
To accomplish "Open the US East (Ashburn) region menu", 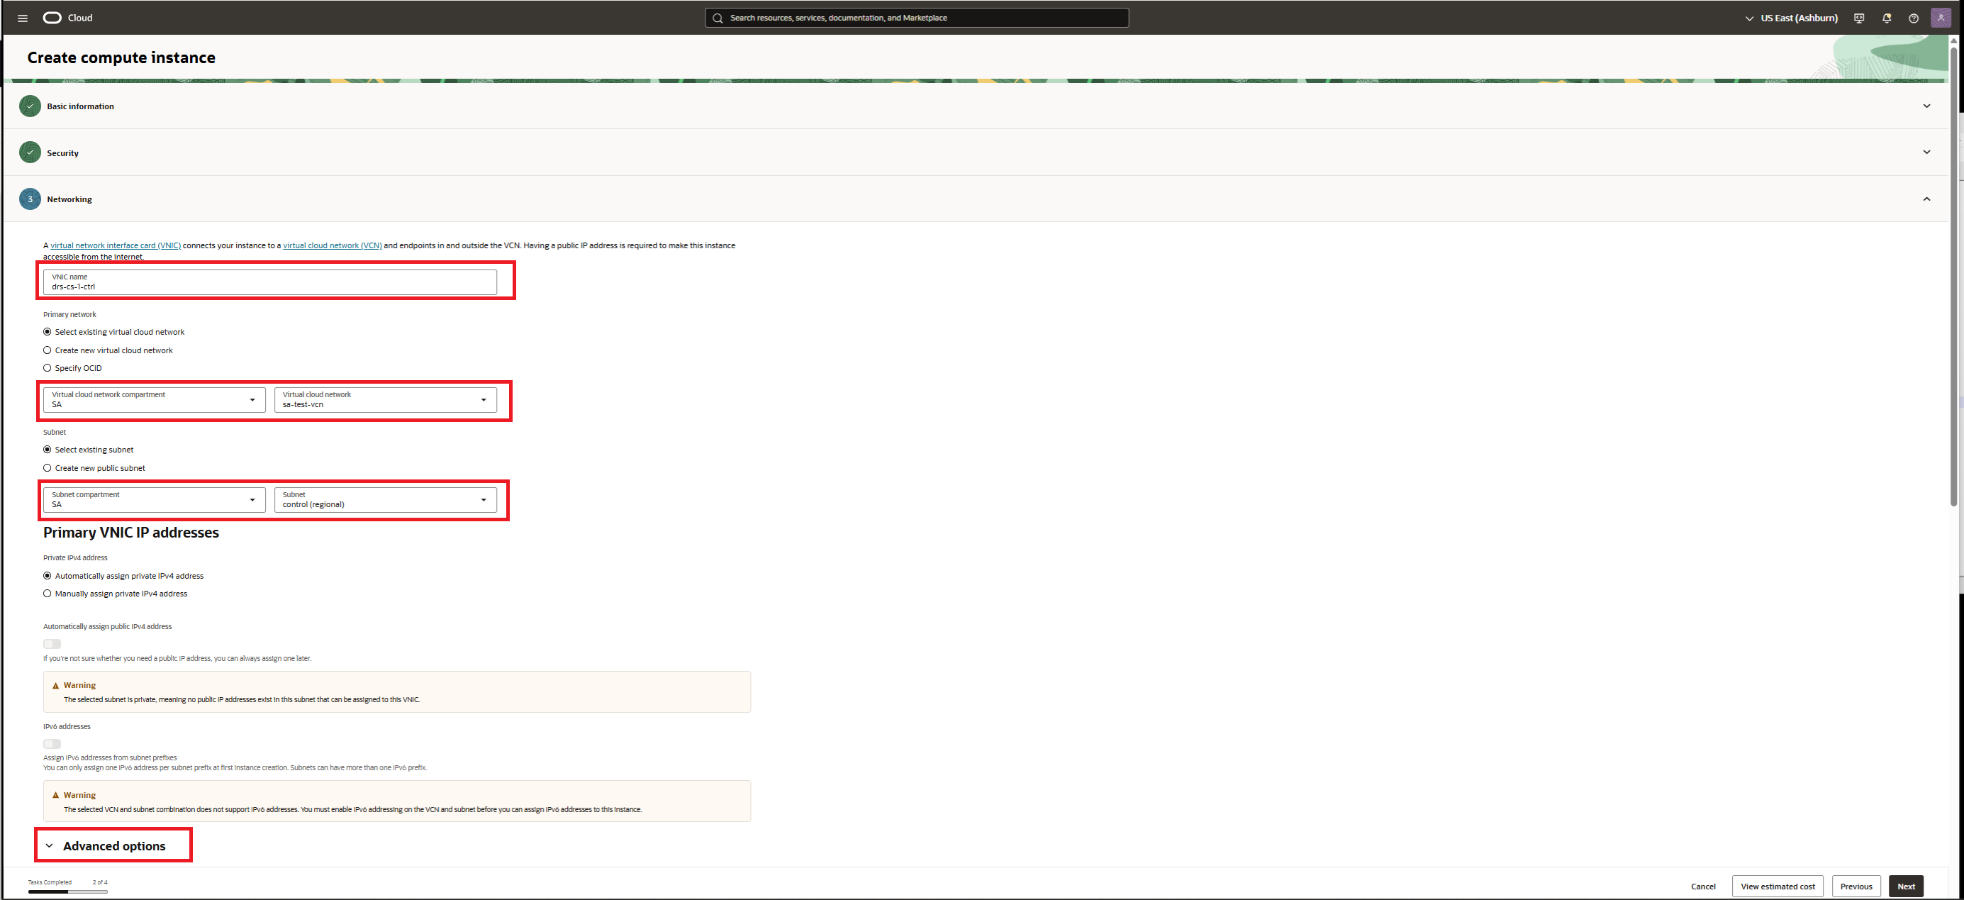I will tap(1791, 18).
